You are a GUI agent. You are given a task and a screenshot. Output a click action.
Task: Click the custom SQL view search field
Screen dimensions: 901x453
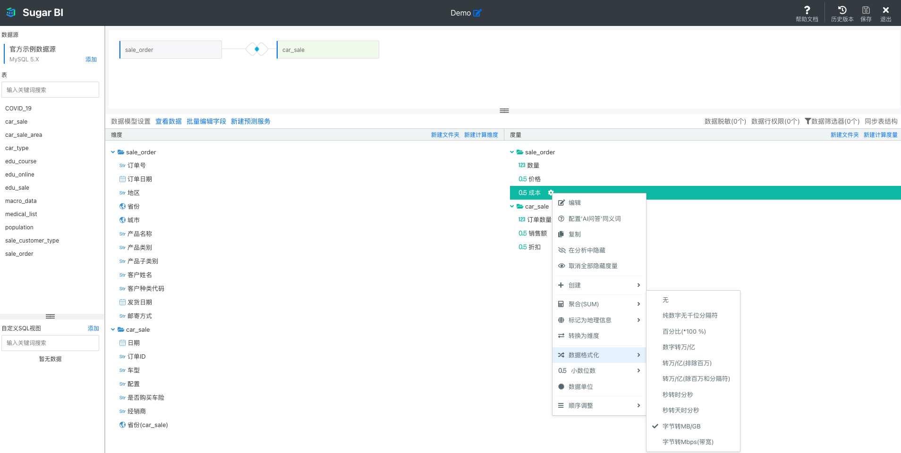pos(50,343)
